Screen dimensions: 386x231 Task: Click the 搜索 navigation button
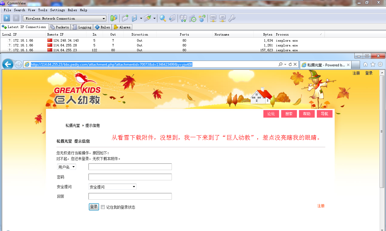(289, 114)
